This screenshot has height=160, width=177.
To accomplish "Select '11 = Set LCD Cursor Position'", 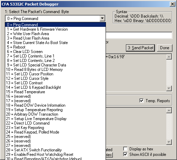I will point(55,74).
